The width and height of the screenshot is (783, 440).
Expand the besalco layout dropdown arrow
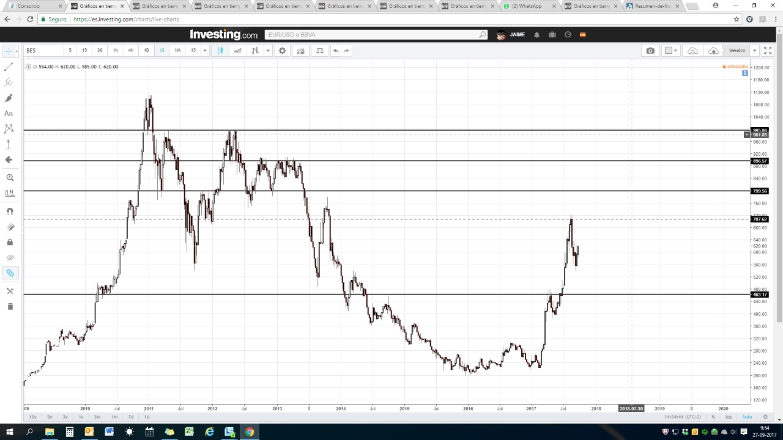pos(754,51)
